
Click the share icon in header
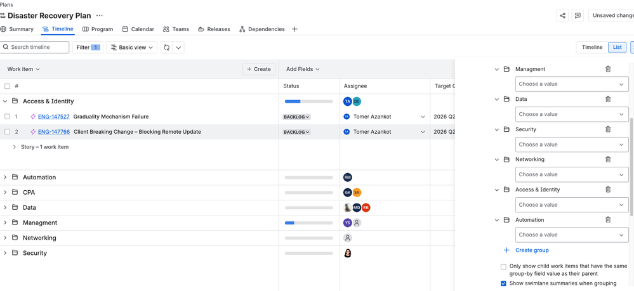coord(562,15)
